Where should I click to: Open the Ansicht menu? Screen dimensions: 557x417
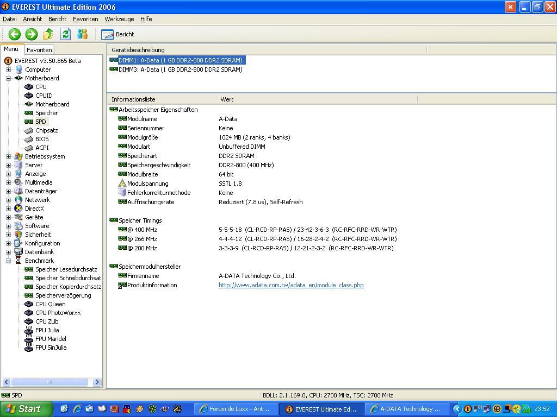click(x=32, y=19)
